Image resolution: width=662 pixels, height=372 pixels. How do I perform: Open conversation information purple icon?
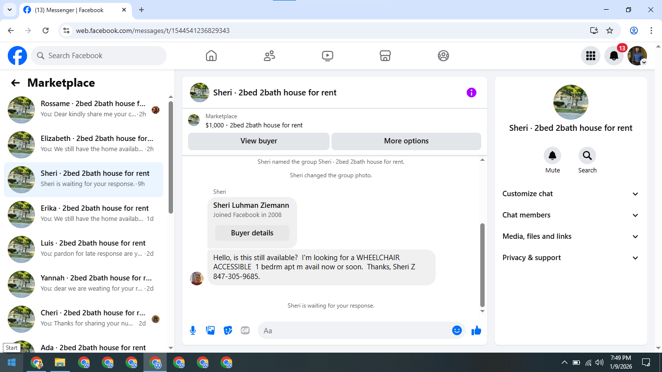[x=472, y=93]
